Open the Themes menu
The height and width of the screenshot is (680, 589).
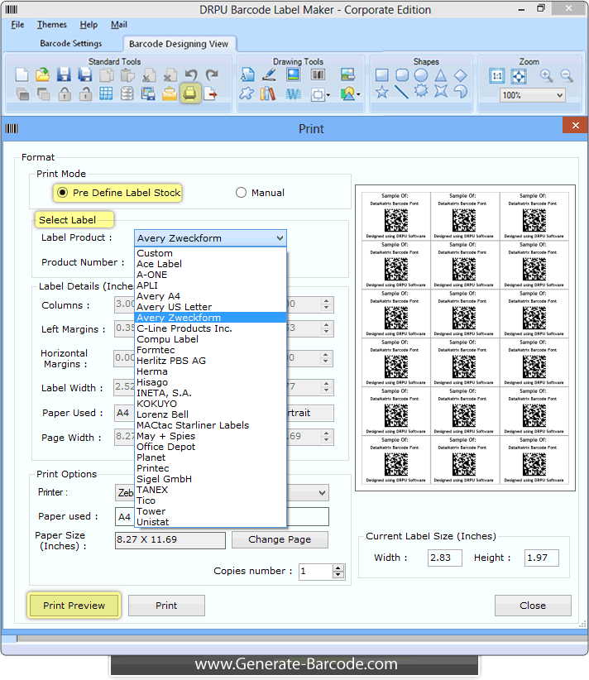pos(52,25)
